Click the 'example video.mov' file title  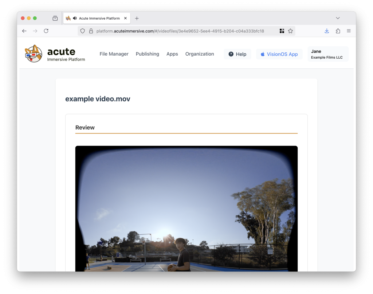[x=98, y=99]
